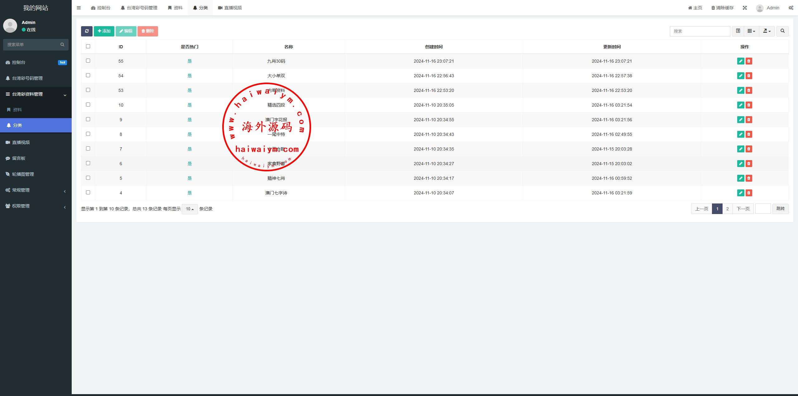This screenshot has height=396, width=798.
Task: Click the red delete icon for row ID 54
Action: pos(749,76)
